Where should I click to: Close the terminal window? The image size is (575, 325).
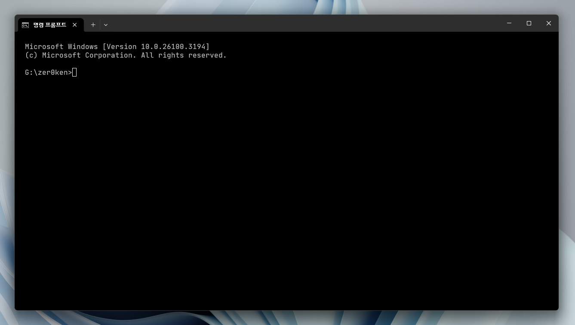[549, 23]
